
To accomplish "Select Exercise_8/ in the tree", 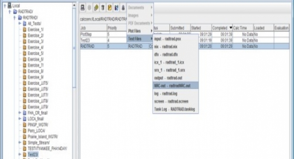I will click(36, 71).
